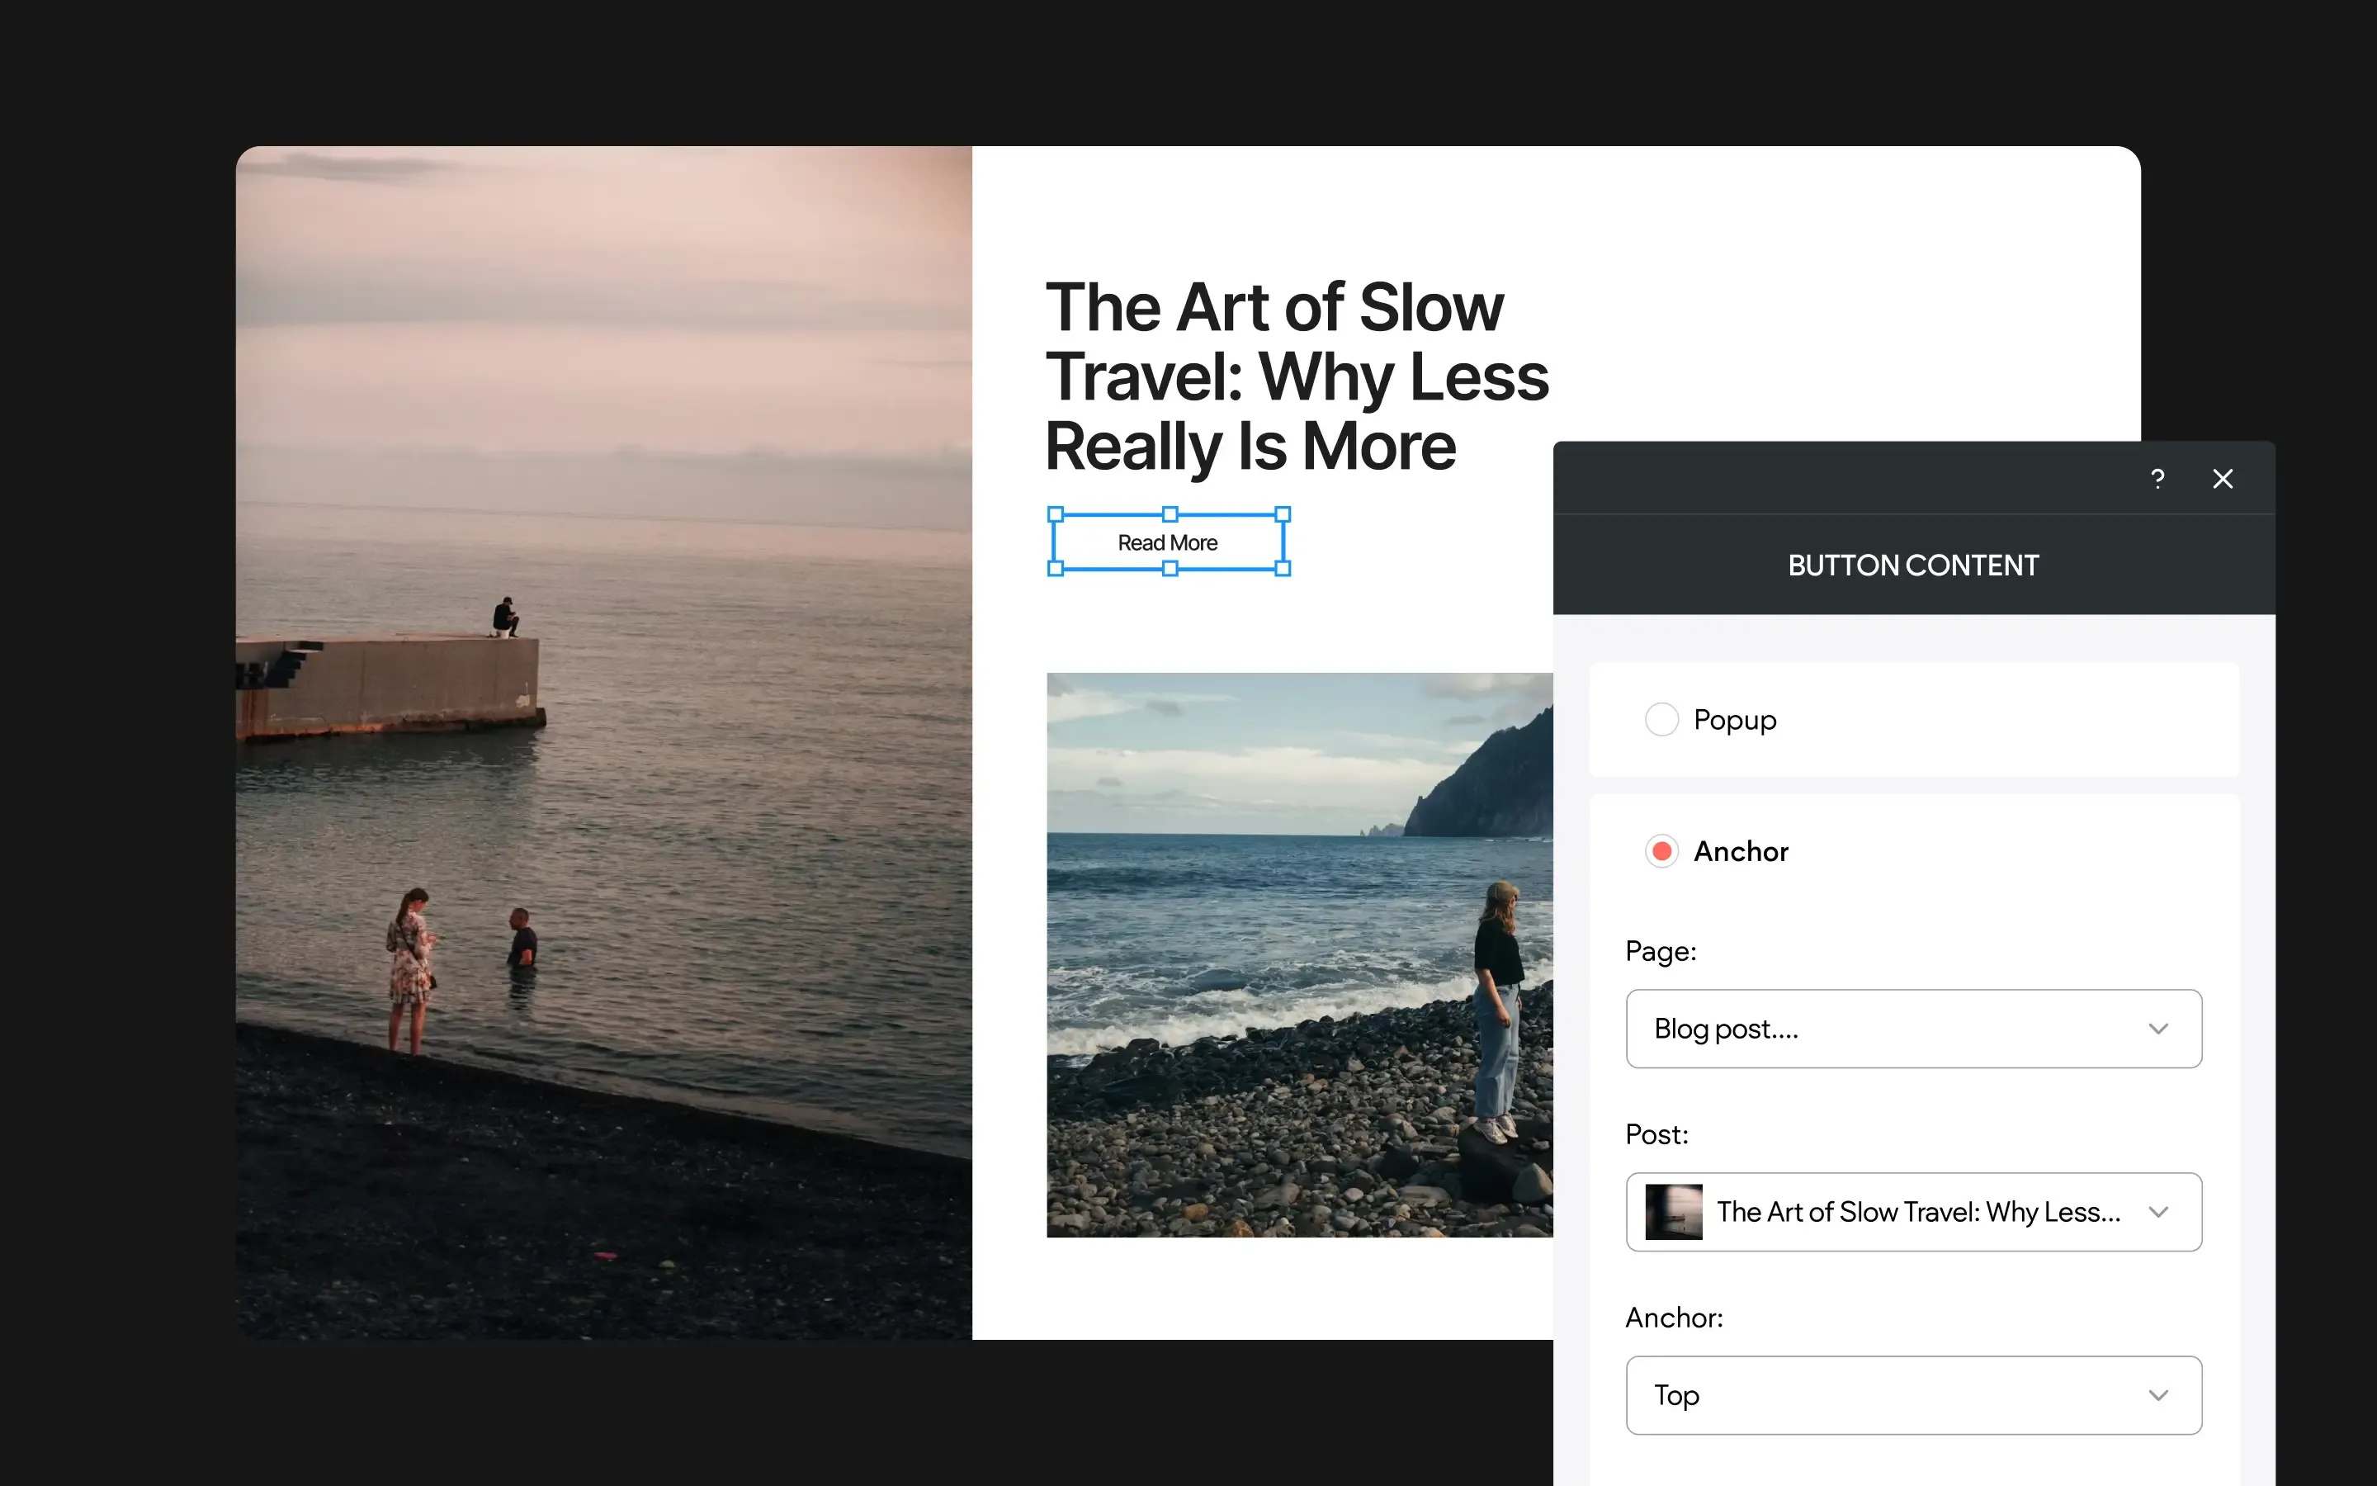This screenshot has width=2377, height=1486.
Task: Open the Anchor dropdown set to Top
Action: (x=1913, y=1395)
